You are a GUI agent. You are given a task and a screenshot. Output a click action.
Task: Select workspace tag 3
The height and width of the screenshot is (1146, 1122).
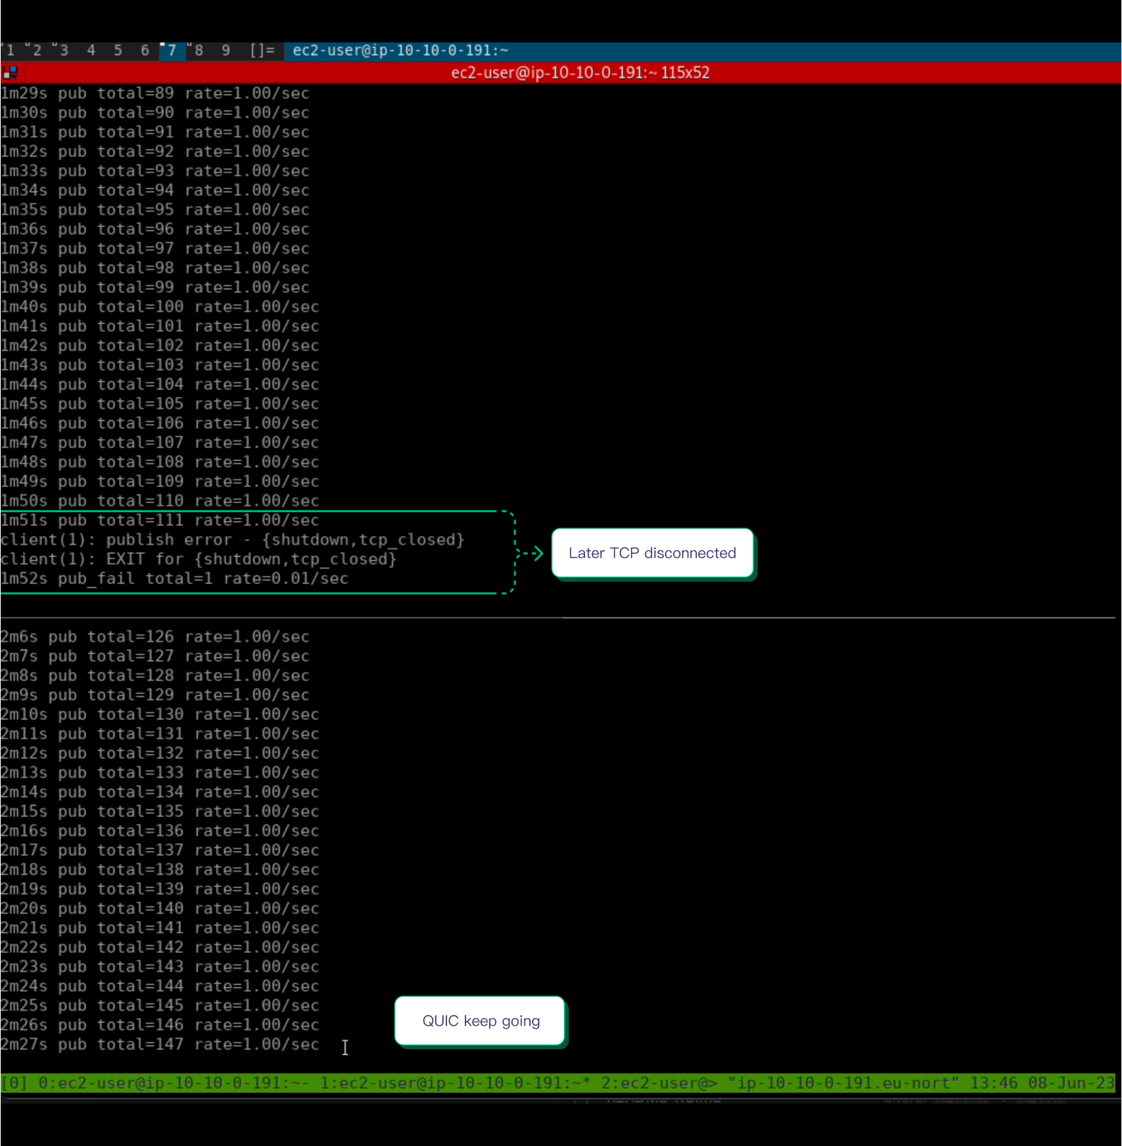coord(64,50)
